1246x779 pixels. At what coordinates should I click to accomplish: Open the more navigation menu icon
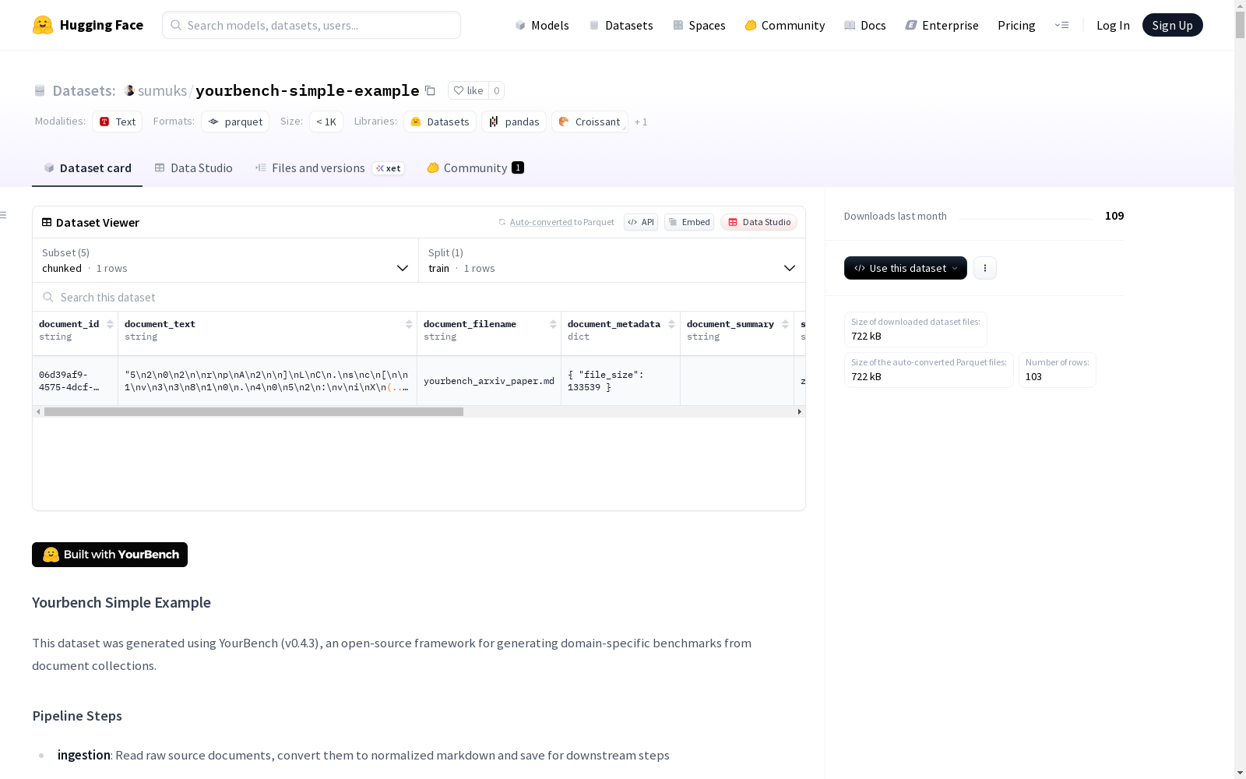tap(1061, 25)
